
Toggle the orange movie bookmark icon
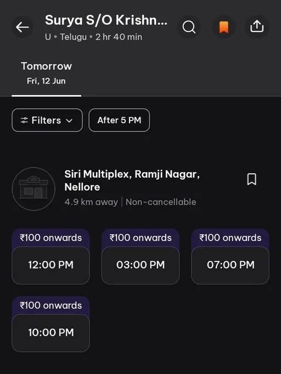click(224, 27)
